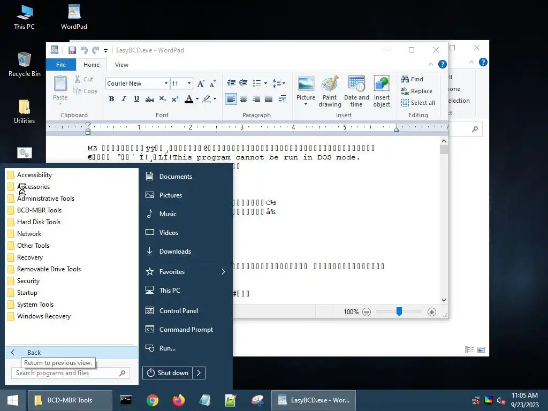Toggle superscript formatting
548x411 pixels.
[175, 99]
